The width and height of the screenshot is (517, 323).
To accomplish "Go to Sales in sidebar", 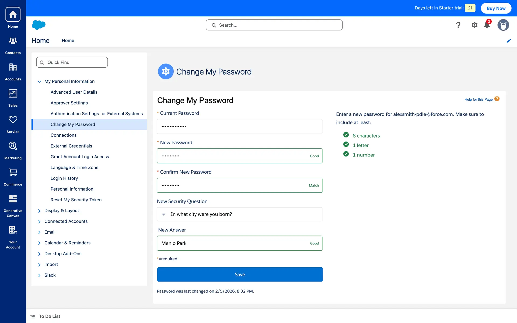I will tap(13, 98).
